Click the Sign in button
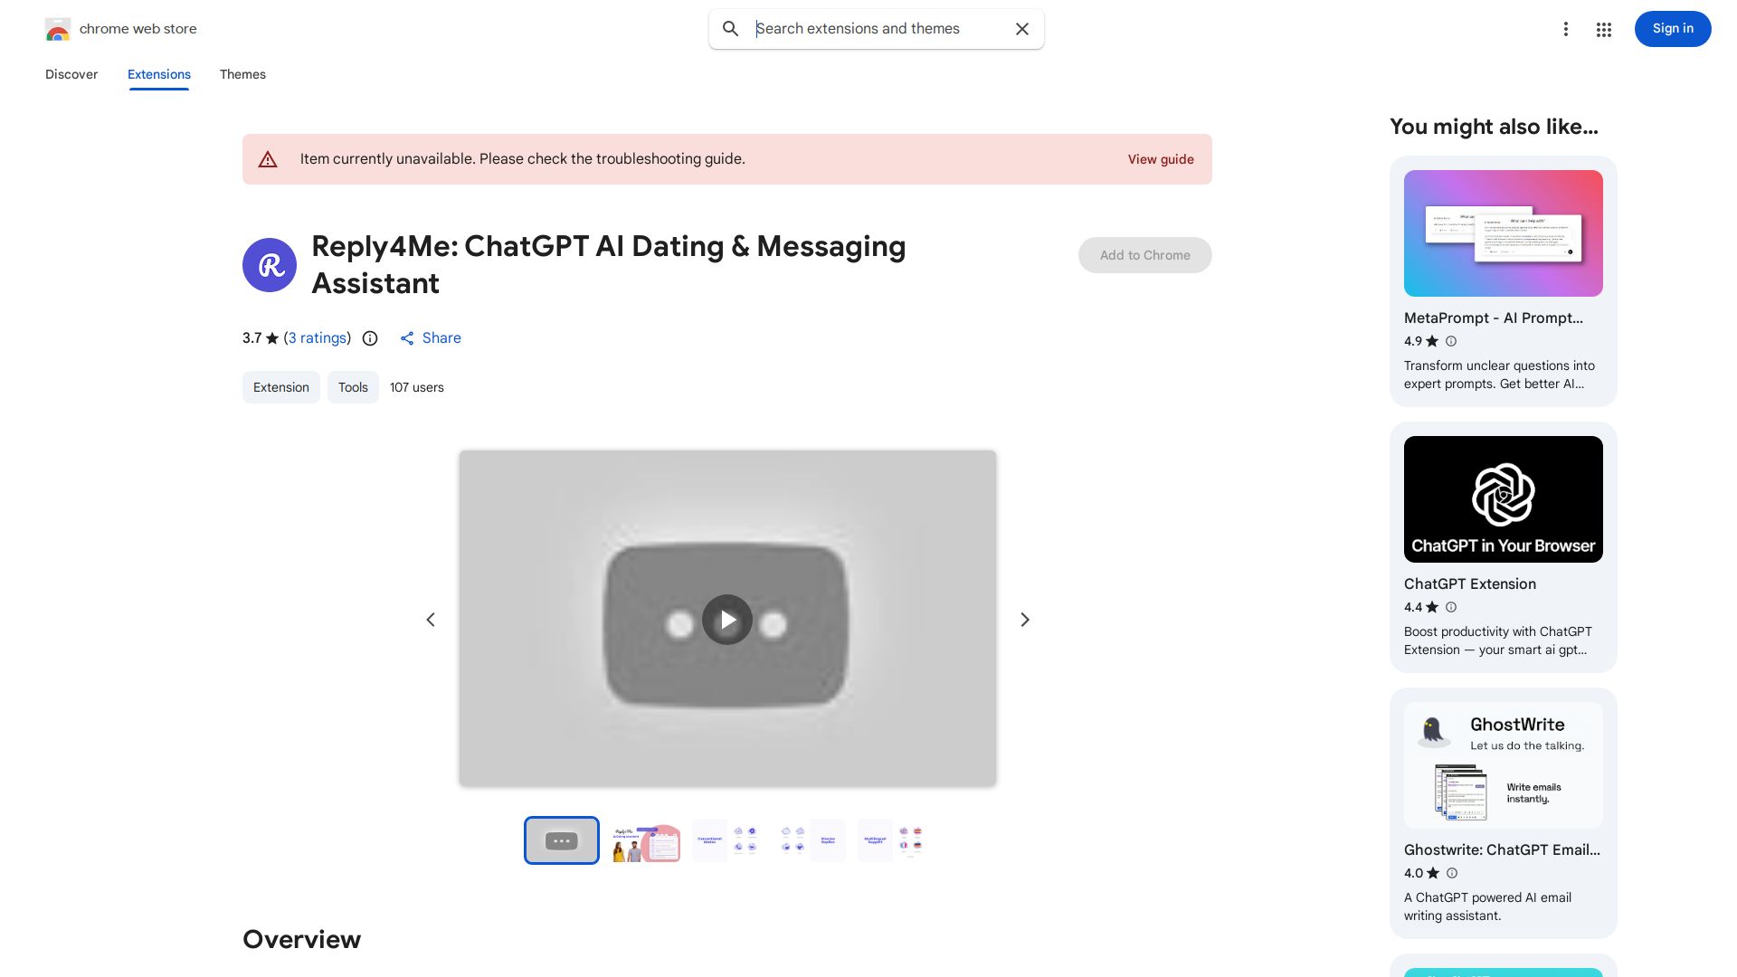This screenshot has height=977, width=1737. pos(1672,29)
